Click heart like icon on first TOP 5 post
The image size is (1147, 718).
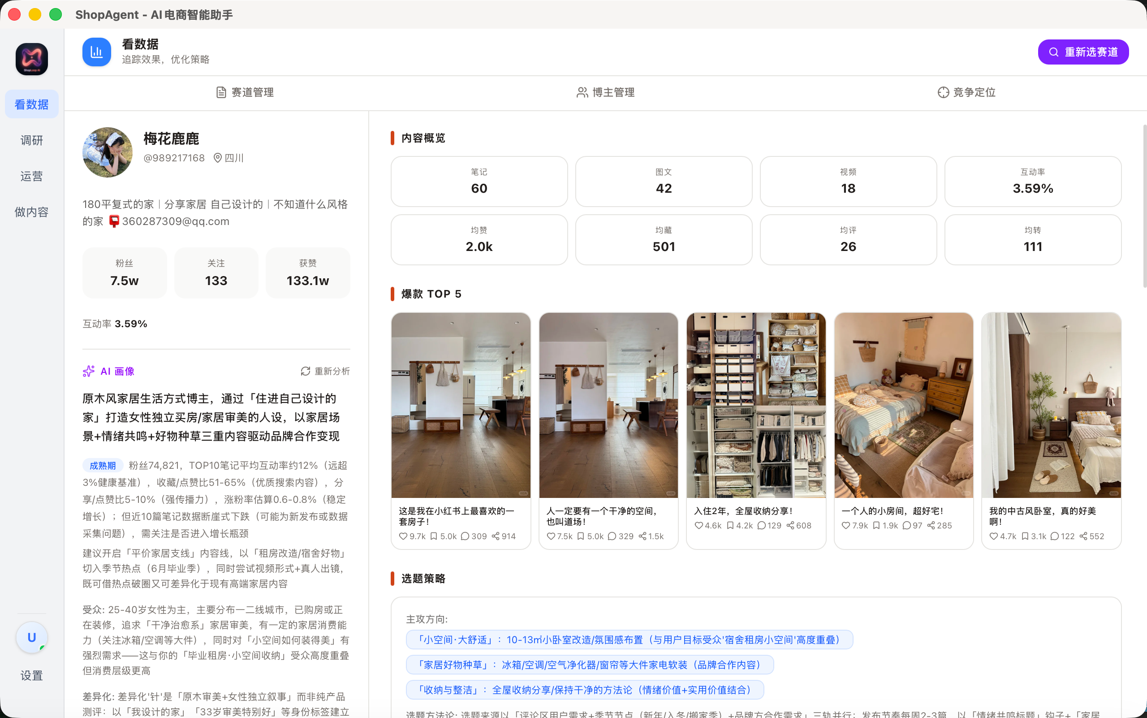coord(403,536)
